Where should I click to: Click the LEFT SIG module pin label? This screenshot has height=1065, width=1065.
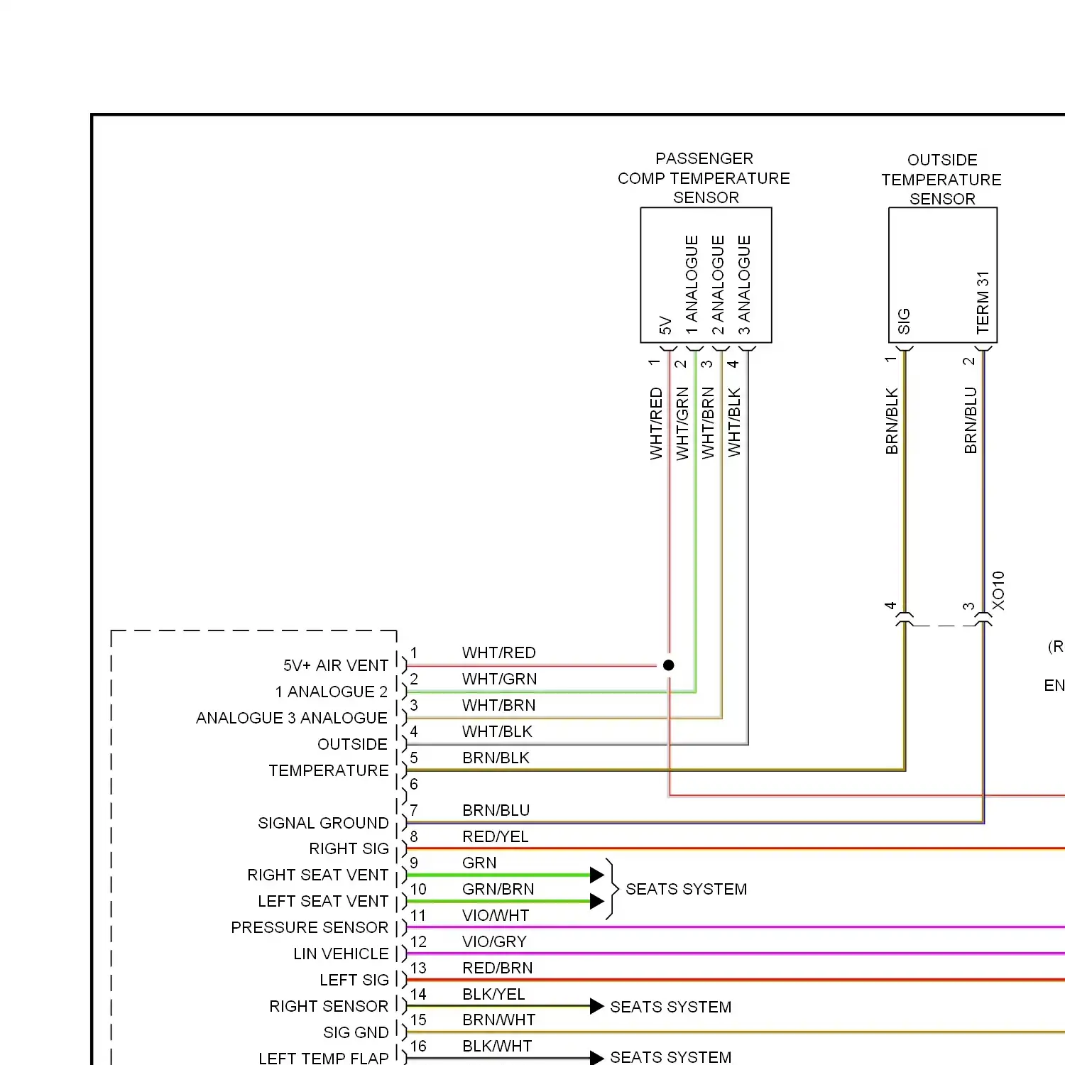[x=354, y=980]
